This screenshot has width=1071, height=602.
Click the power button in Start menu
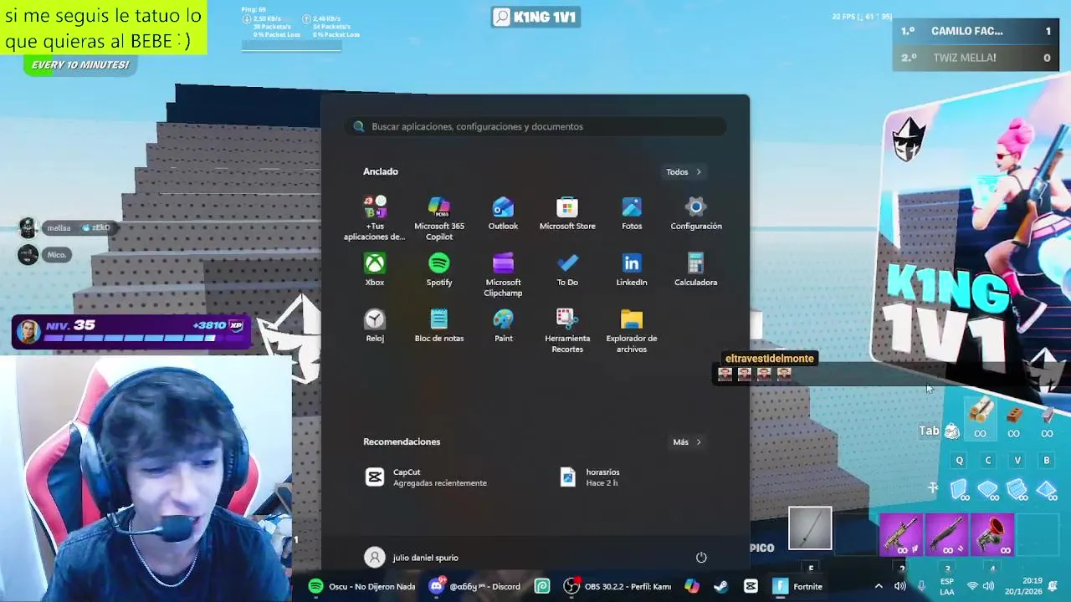point(701,558)
